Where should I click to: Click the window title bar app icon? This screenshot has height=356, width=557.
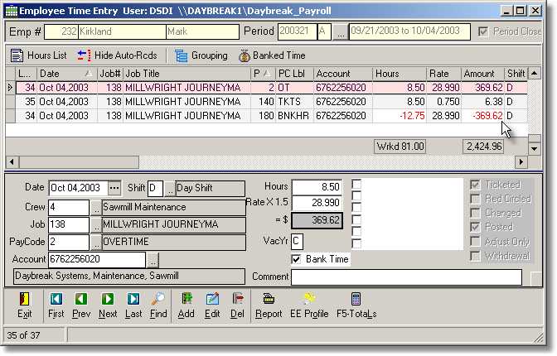[11, 11]
